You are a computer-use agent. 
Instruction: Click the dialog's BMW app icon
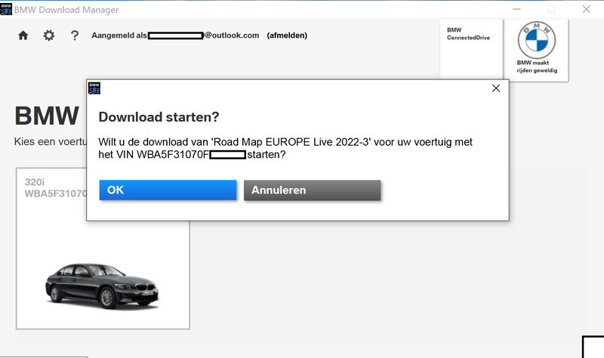(94, 88)
